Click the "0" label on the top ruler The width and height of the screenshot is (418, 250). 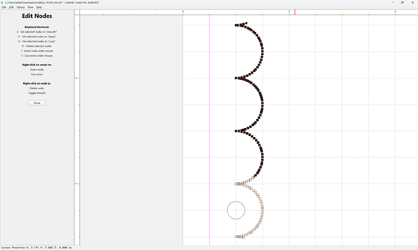183,11
